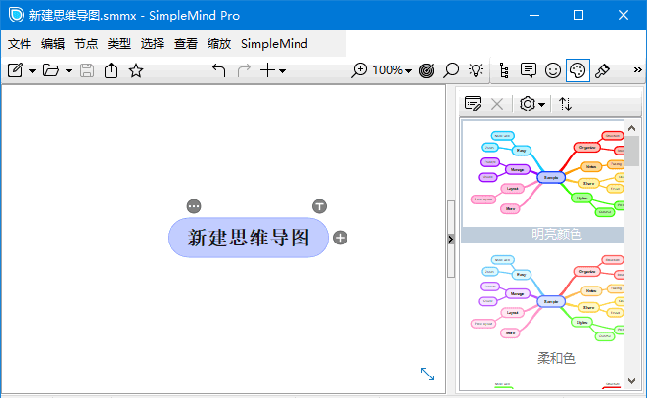
Task: Click the focus target icon
Action: pos(426,70)
